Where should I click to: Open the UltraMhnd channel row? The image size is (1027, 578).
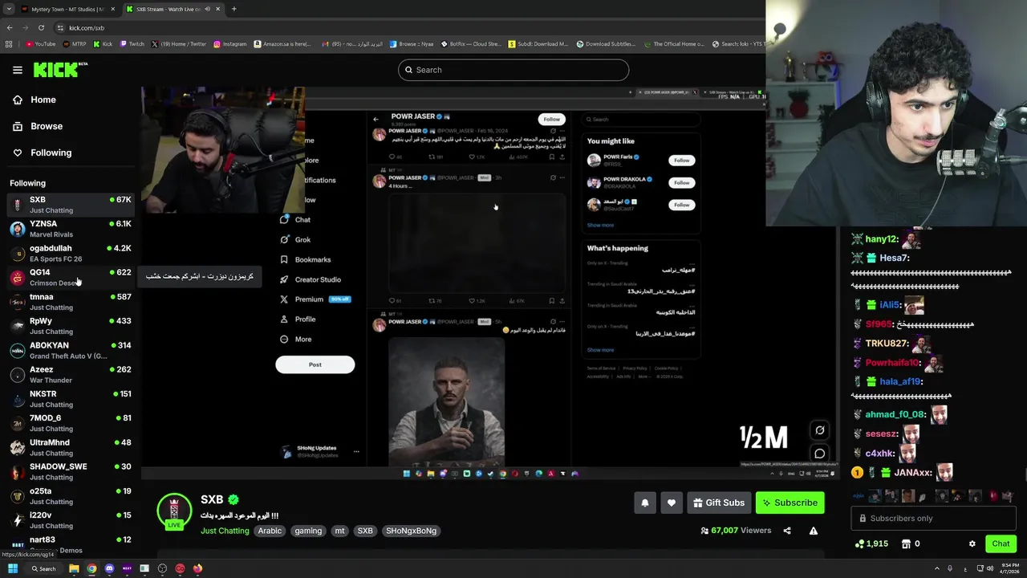tap(71, 447)
